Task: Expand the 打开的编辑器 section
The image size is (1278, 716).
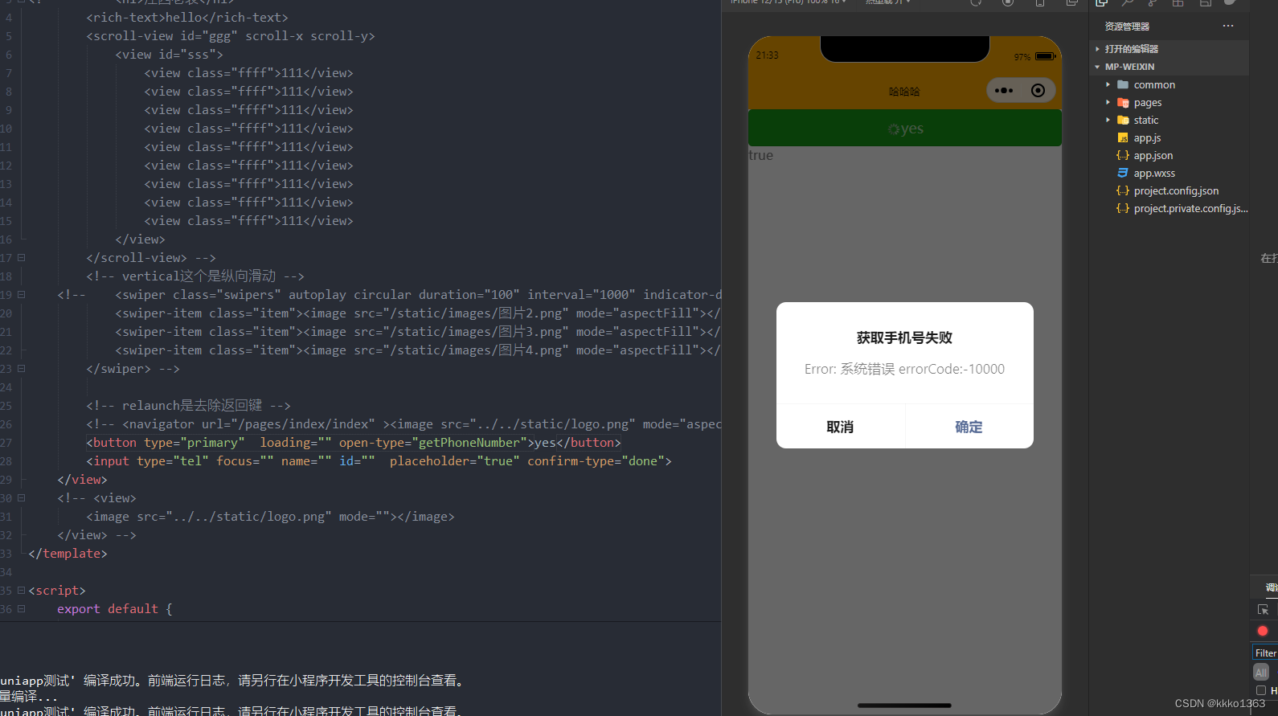Action: click(x=1097, y=49)
